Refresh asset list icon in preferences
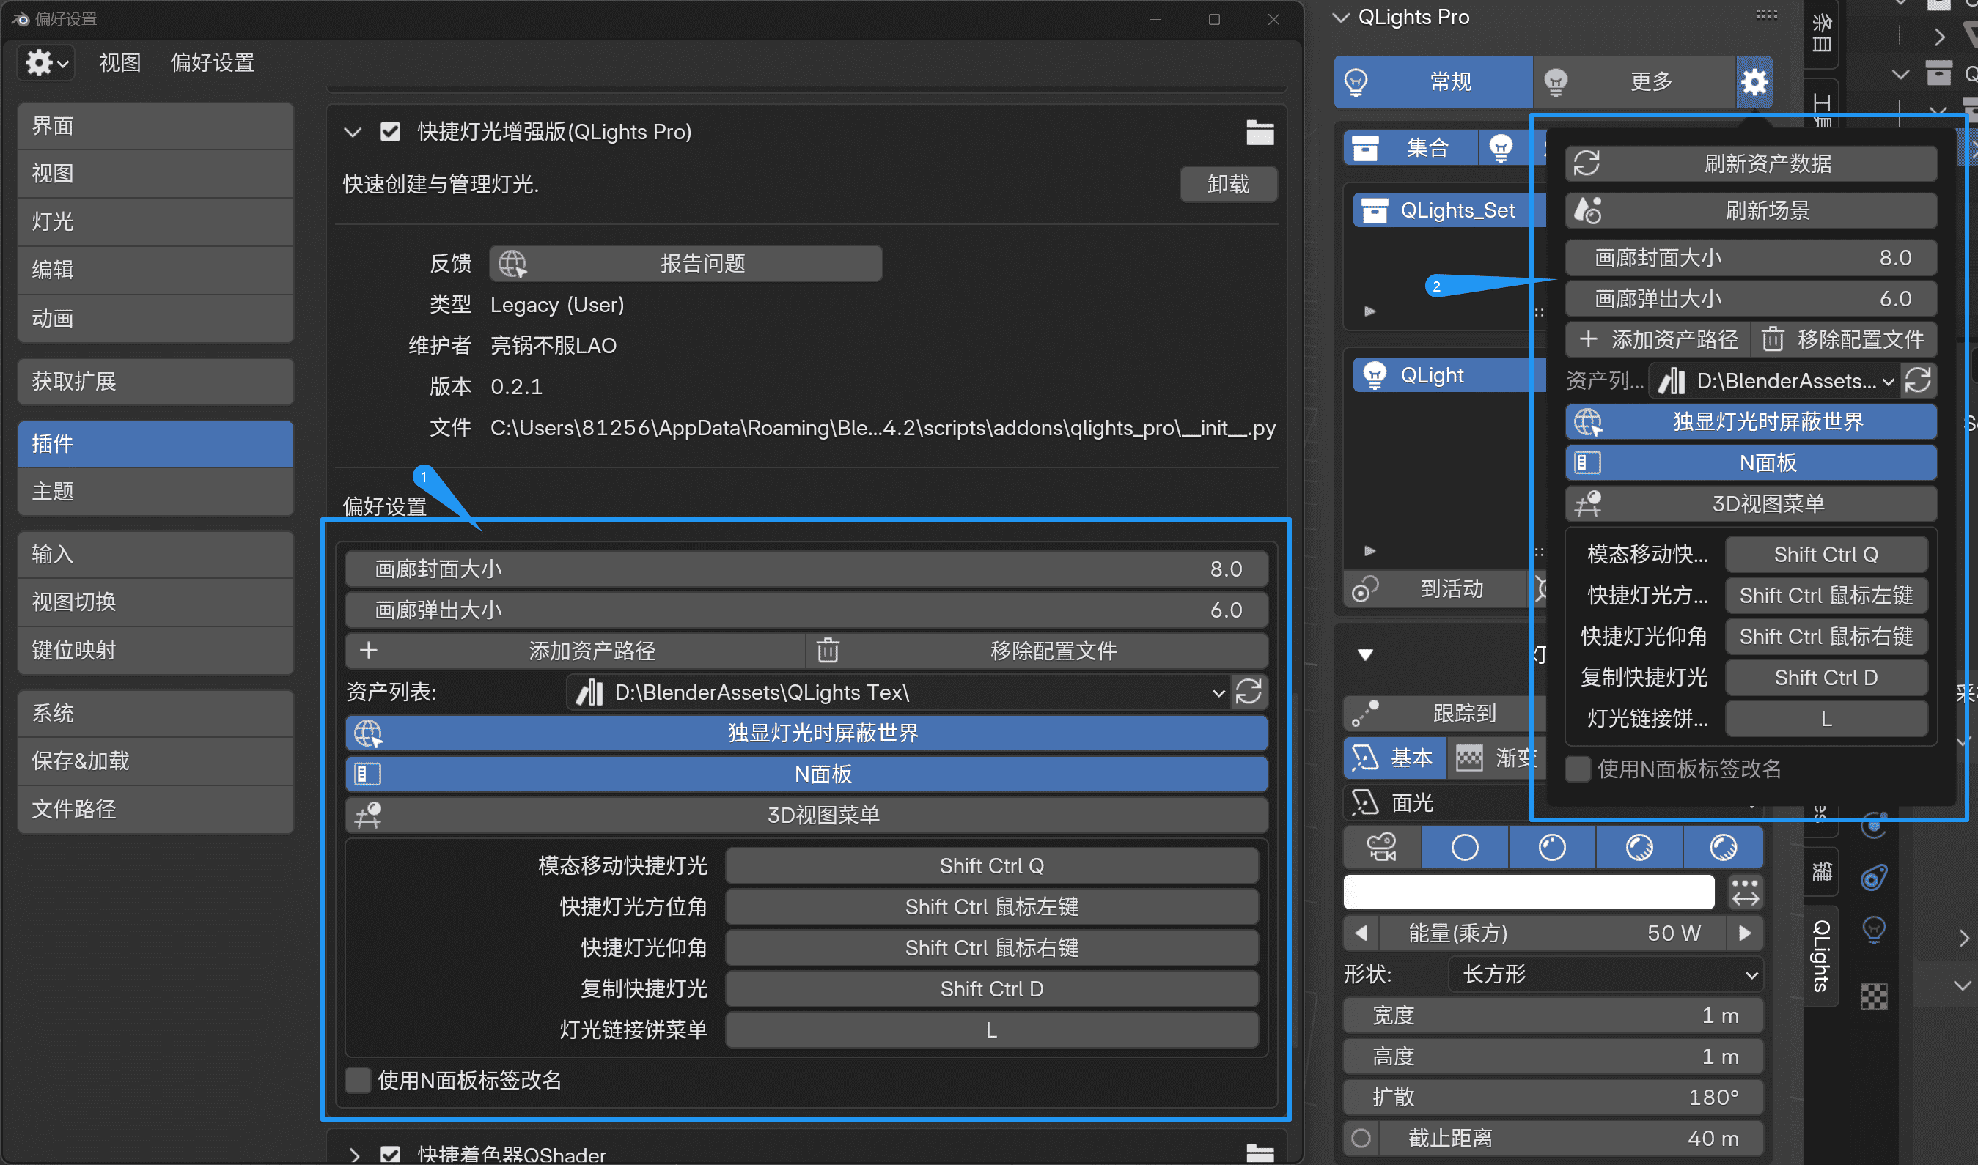The height and width of the screenshot is (1165, 1978). pos(1249,692)
